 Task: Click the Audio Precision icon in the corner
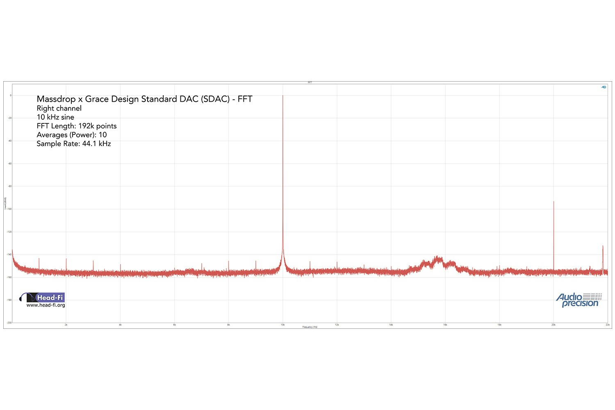pos(604,87)
